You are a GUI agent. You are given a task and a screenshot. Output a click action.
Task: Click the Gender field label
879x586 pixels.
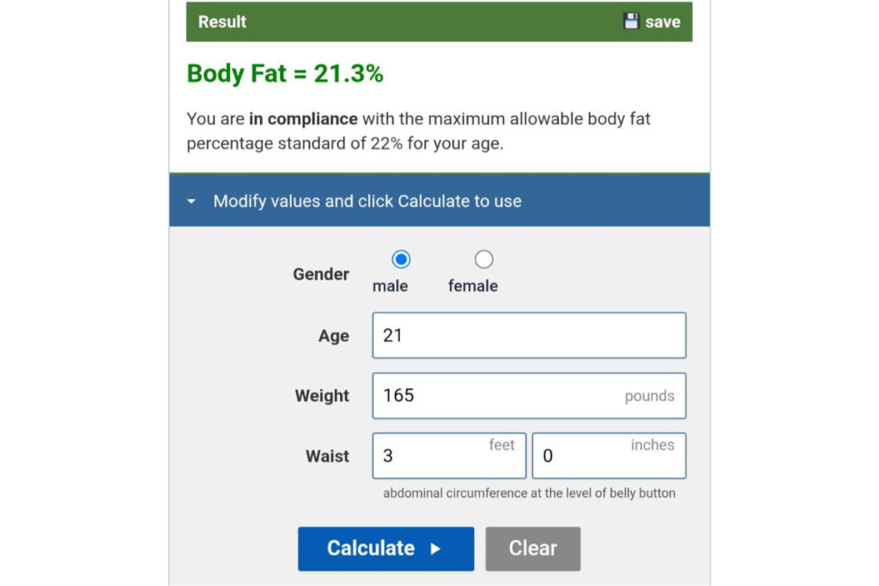[x=320, y=274]
